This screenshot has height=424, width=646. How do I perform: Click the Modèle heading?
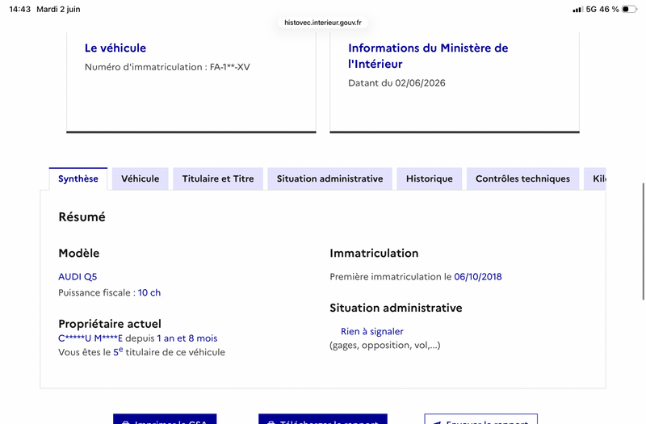click(78, 253)
